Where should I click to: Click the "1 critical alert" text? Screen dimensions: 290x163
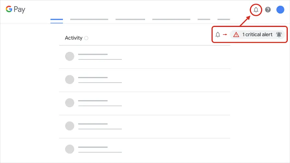pyautogui.click(x=257, y=35)
